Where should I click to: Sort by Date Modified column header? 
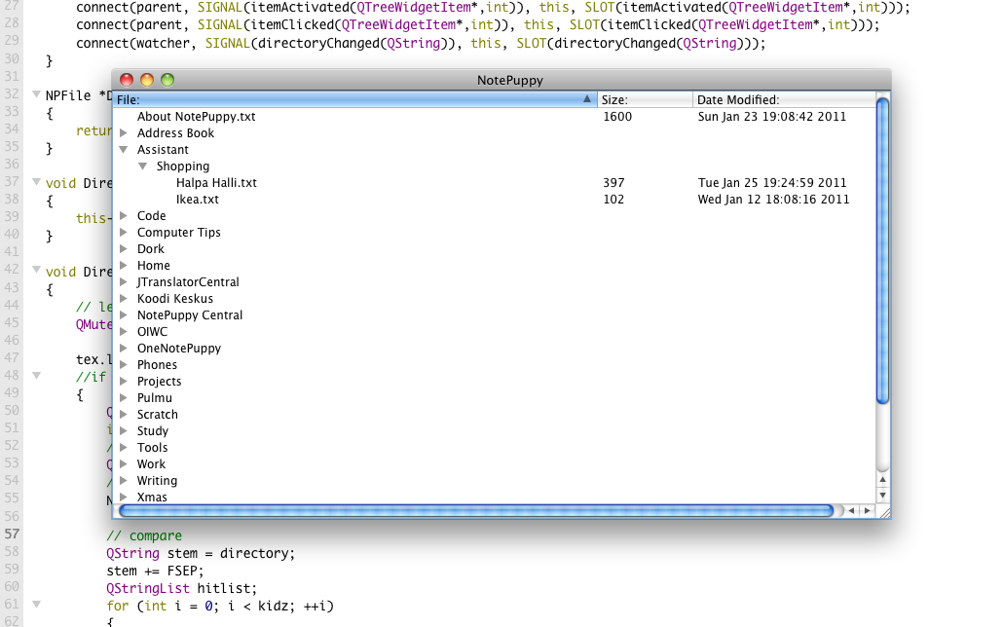point(779,99)
